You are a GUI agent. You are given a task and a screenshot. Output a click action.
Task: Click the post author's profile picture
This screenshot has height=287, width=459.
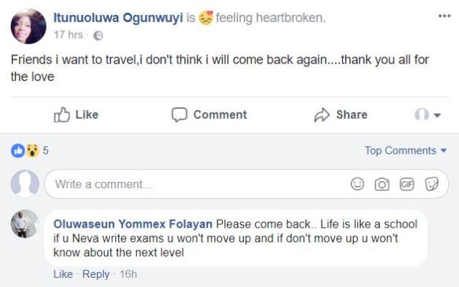(29, 26)
